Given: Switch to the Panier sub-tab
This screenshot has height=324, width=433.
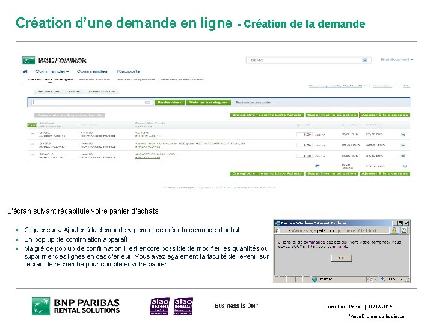Looking at the screenshot, I should [x=74, y=91].
